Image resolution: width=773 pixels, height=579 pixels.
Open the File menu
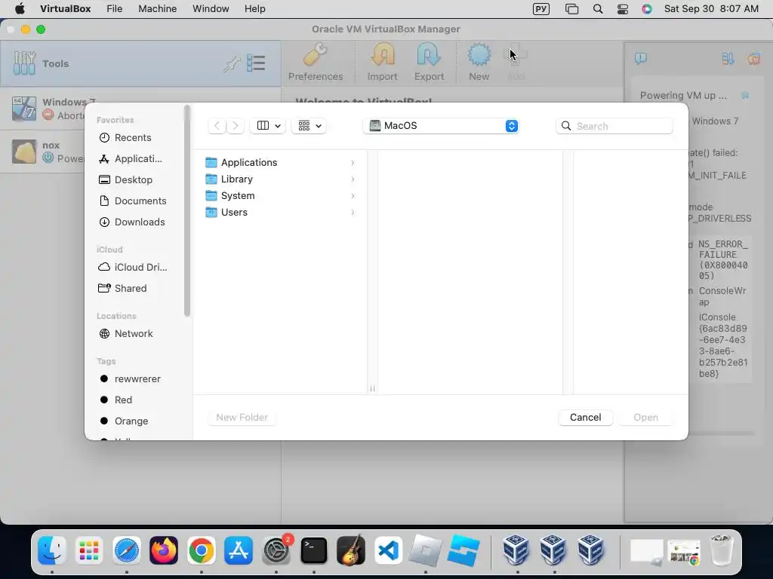click(x=115, y=9)
